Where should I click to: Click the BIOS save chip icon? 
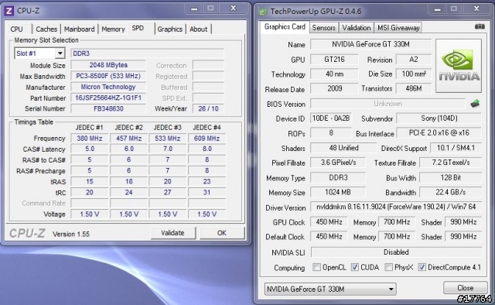click(475, 104)
